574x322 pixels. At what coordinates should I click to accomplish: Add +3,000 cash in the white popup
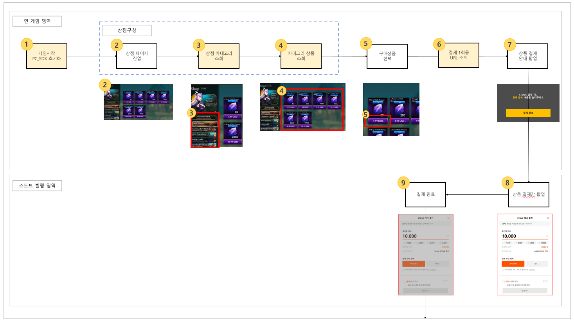click(519, 243)
